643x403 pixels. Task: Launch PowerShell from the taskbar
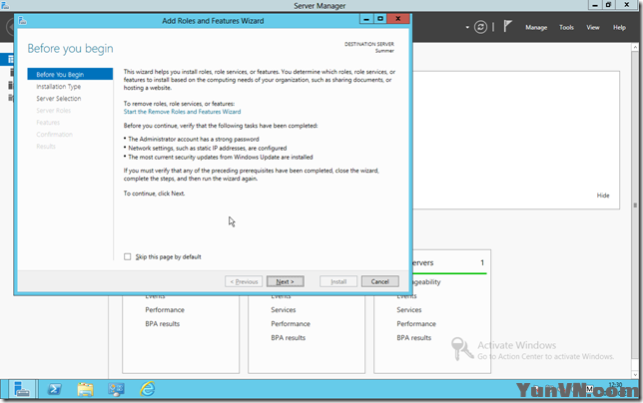pos(54,389)
